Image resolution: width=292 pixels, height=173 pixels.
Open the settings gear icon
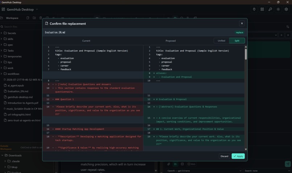(286, 9)
